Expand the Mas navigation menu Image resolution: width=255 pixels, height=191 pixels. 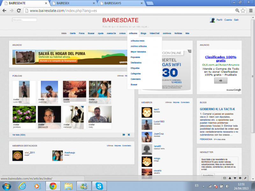(187, 33)
